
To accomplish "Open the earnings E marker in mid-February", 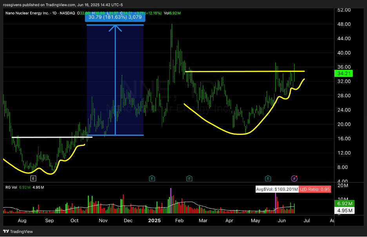I will (189, 179).
